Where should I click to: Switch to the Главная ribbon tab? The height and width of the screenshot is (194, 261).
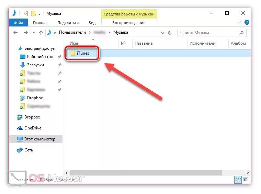[x=40, y=23]
